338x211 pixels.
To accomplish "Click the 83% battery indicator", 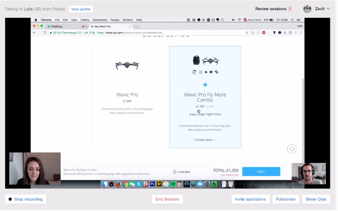I will [268, 20].
